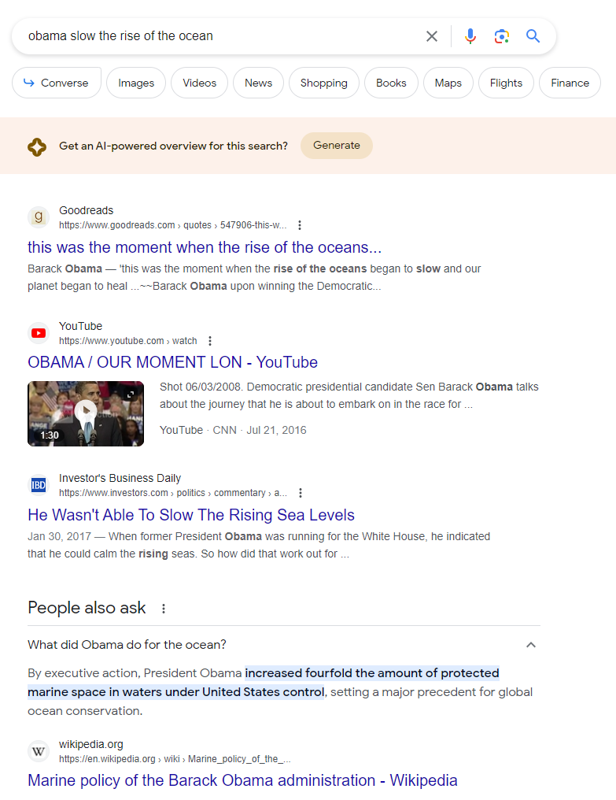Click the AI overview sparkle icon
The height and width of the screenshot is (800, 616).
[37, 146]
